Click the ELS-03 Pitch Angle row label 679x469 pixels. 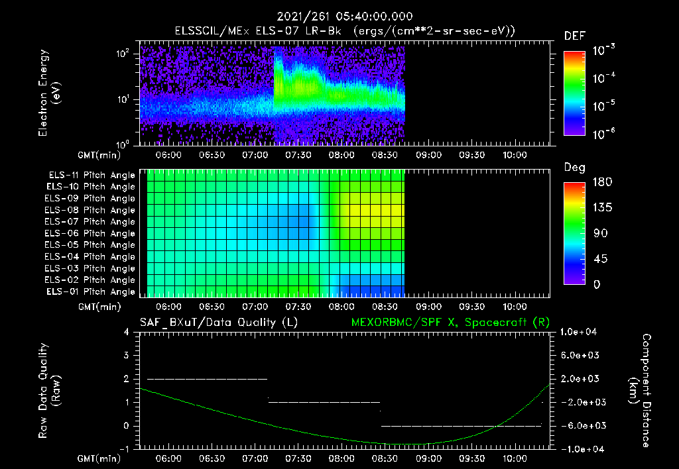click(90, 268)
